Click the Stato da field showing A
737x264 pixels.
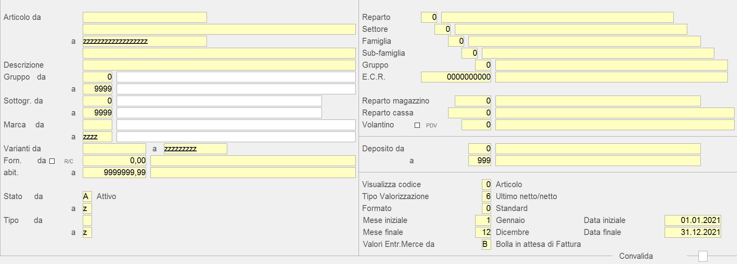[x=87, y=196]
